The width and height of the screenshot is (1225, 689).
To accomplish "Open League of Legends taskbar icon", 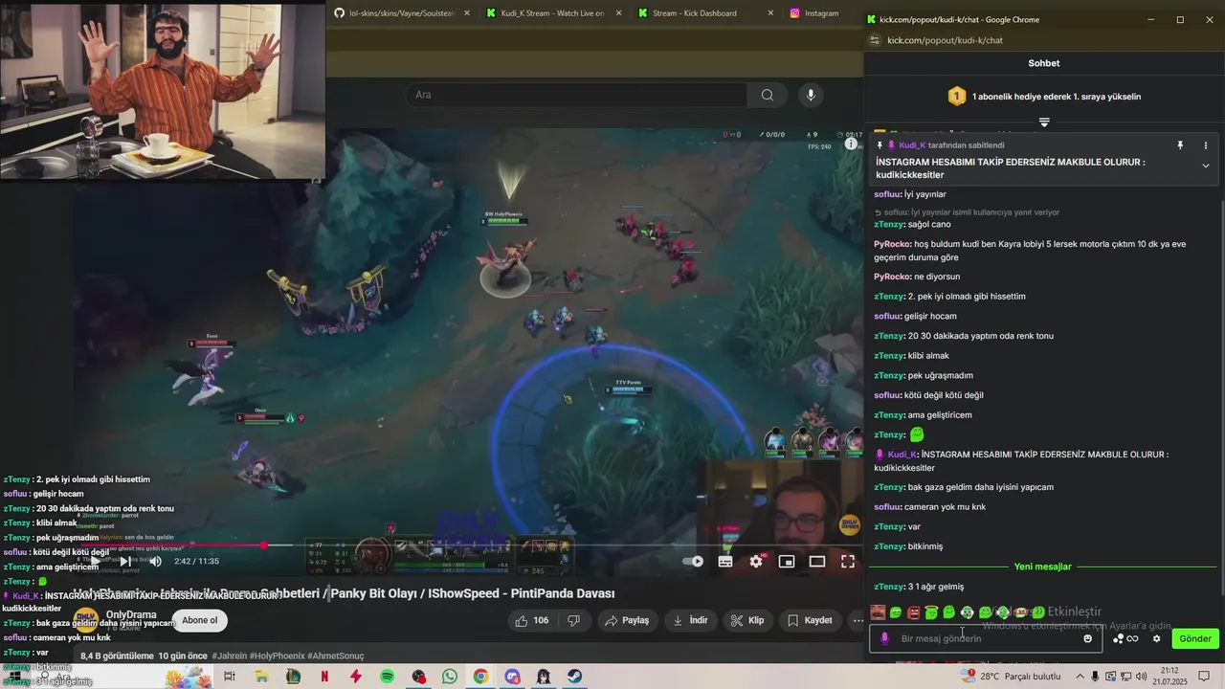I will tap(293, 677).
